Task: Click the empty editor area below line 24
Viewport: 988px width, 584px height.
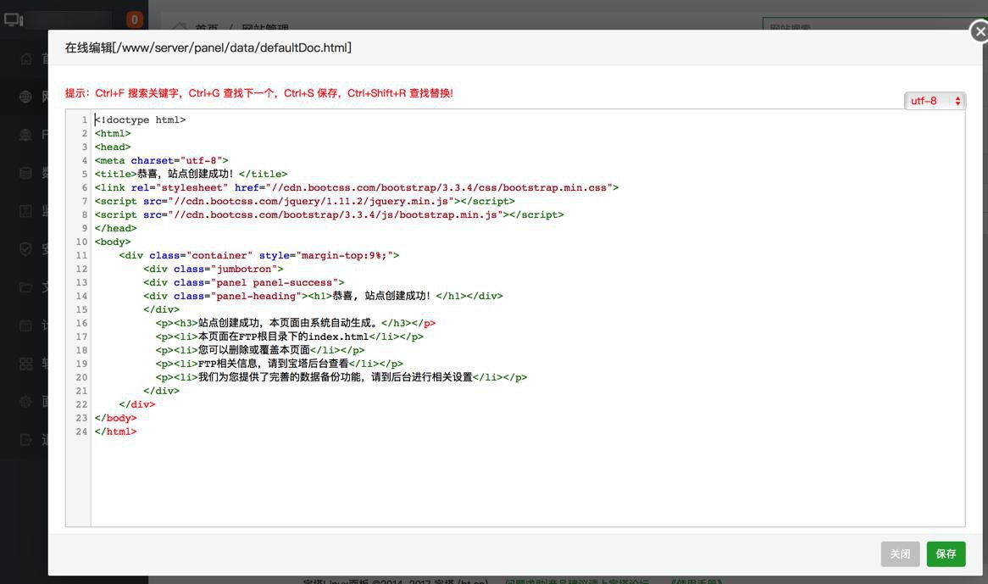Action: [528, 482]
